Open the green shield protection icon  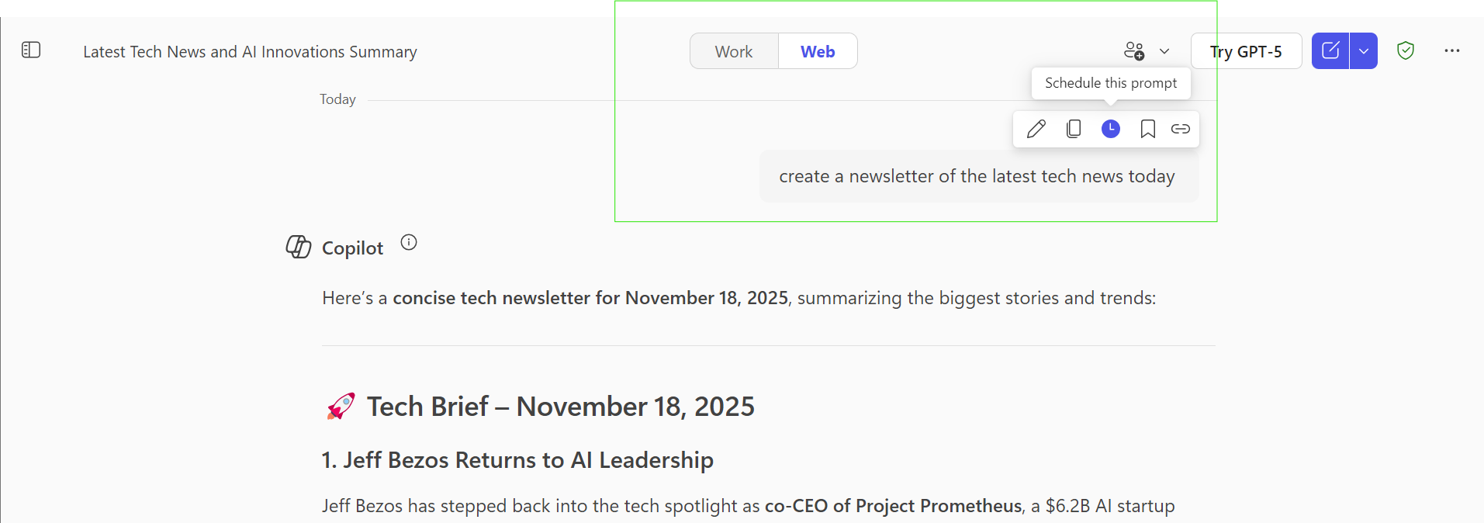[x=1406, y=50]
